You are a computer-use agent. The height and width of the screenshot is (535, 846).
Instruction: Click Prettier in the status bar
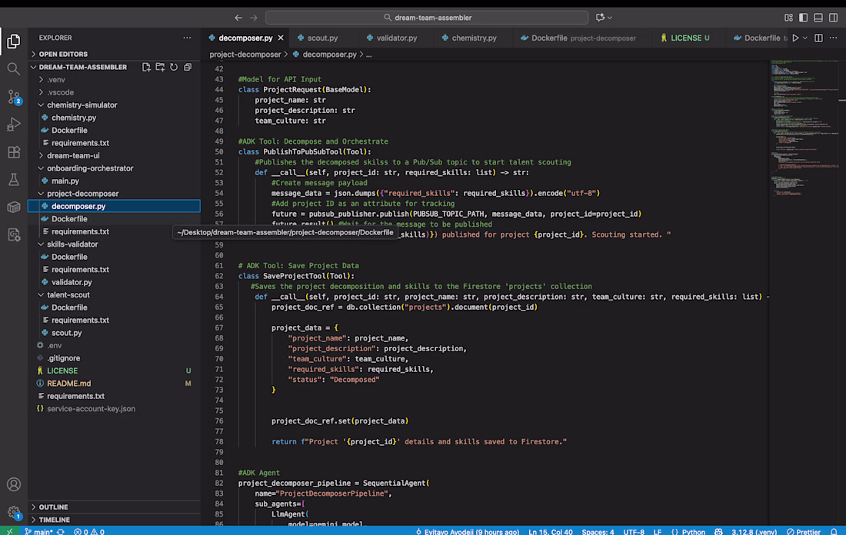pos(804,531)
